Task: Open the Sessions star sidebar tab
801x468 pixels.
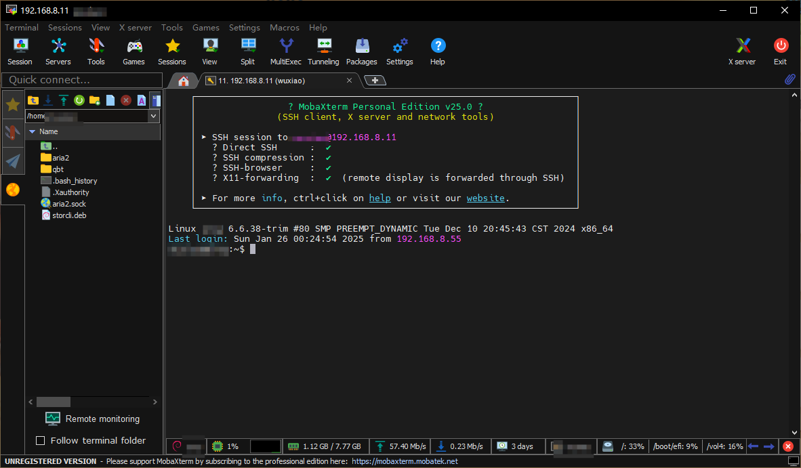Action: point(13,104)
